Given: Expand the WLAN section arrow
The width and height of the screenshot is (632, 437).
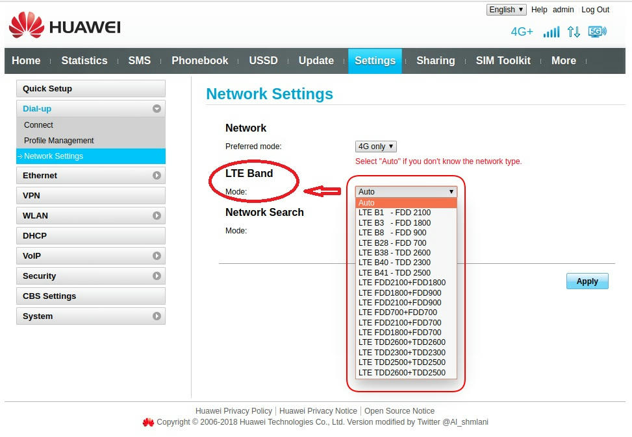Looking at the screenshot, I should (x=157, y=216).
